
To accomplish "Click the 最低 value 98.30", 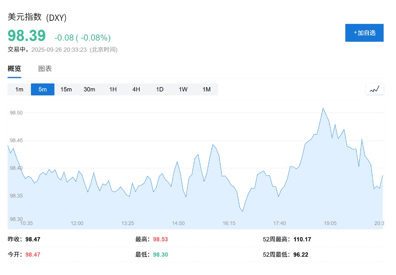I will tap(160, 255).
